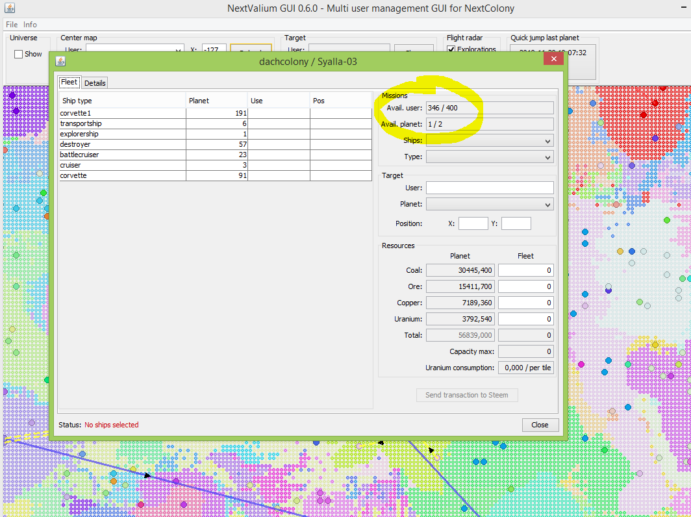Open the File menu
Screen dimensions: 691x517
[x=12, y=25]
